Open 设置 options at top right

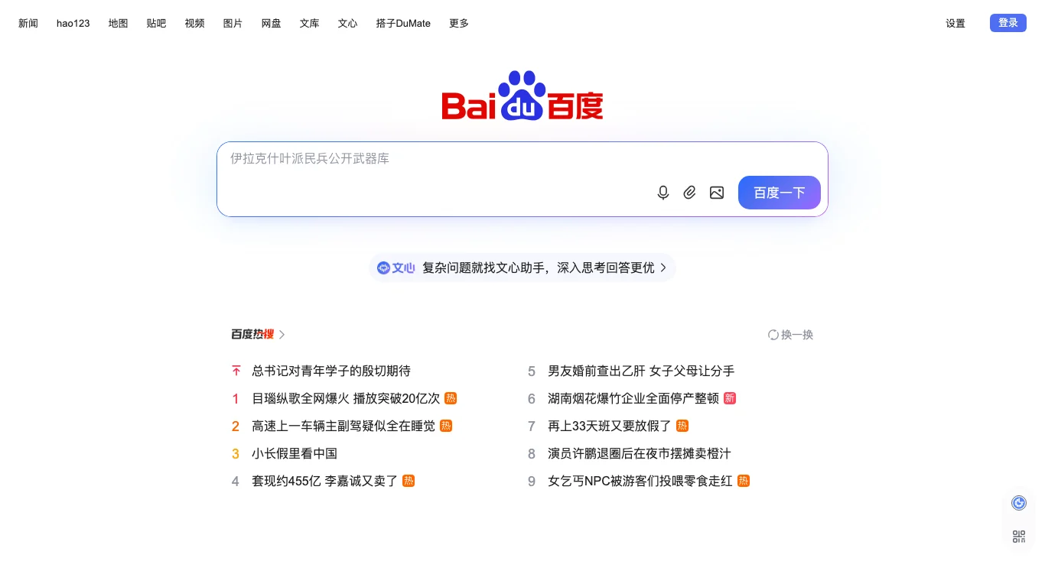pos(955,24)
